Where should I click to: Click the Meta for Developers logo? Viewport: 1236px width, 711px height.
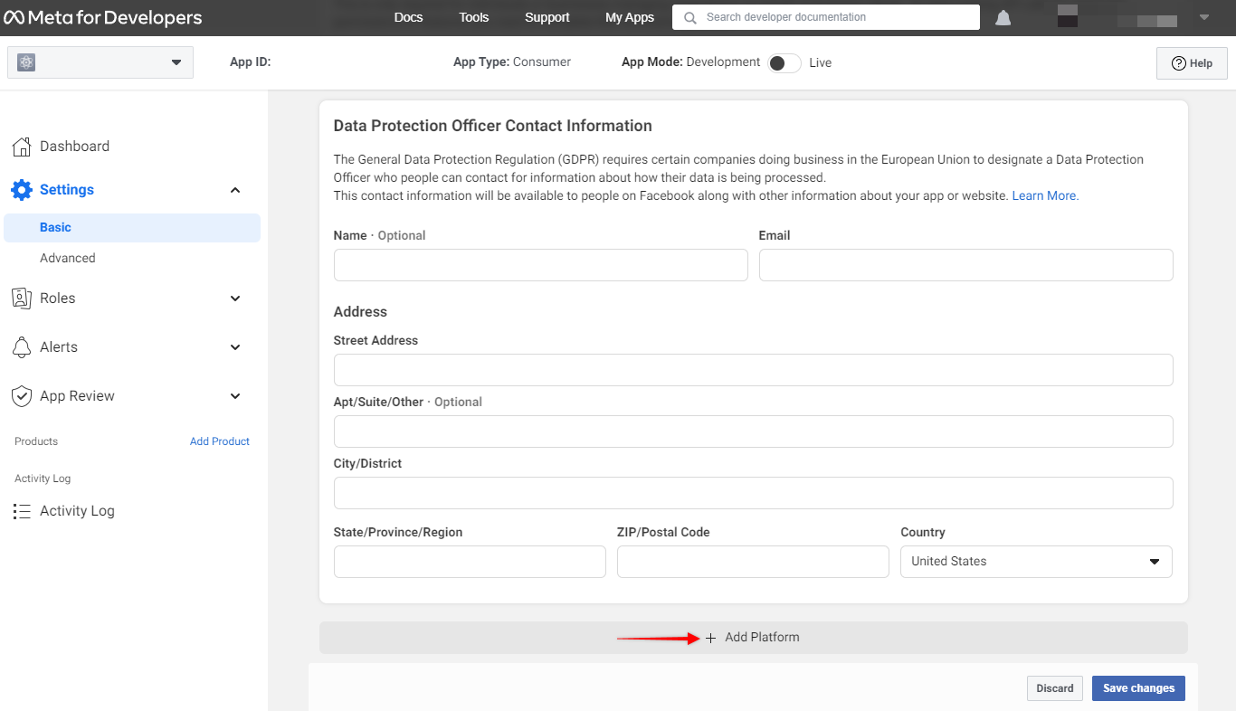103,17
